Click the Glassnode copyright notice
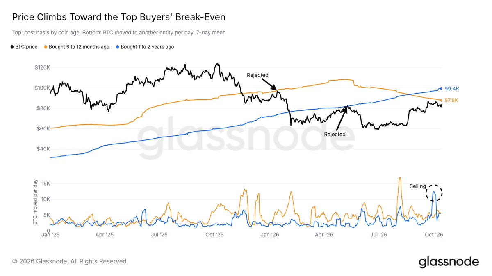The height and width of the screenshot is (276, 492). (x=70, y=261)
